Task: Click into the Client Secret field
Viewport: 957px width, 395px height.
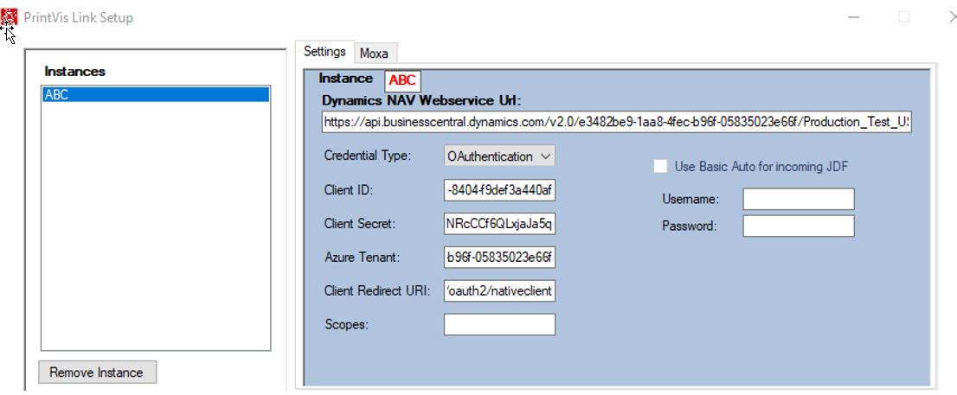Action: point(499,224)
